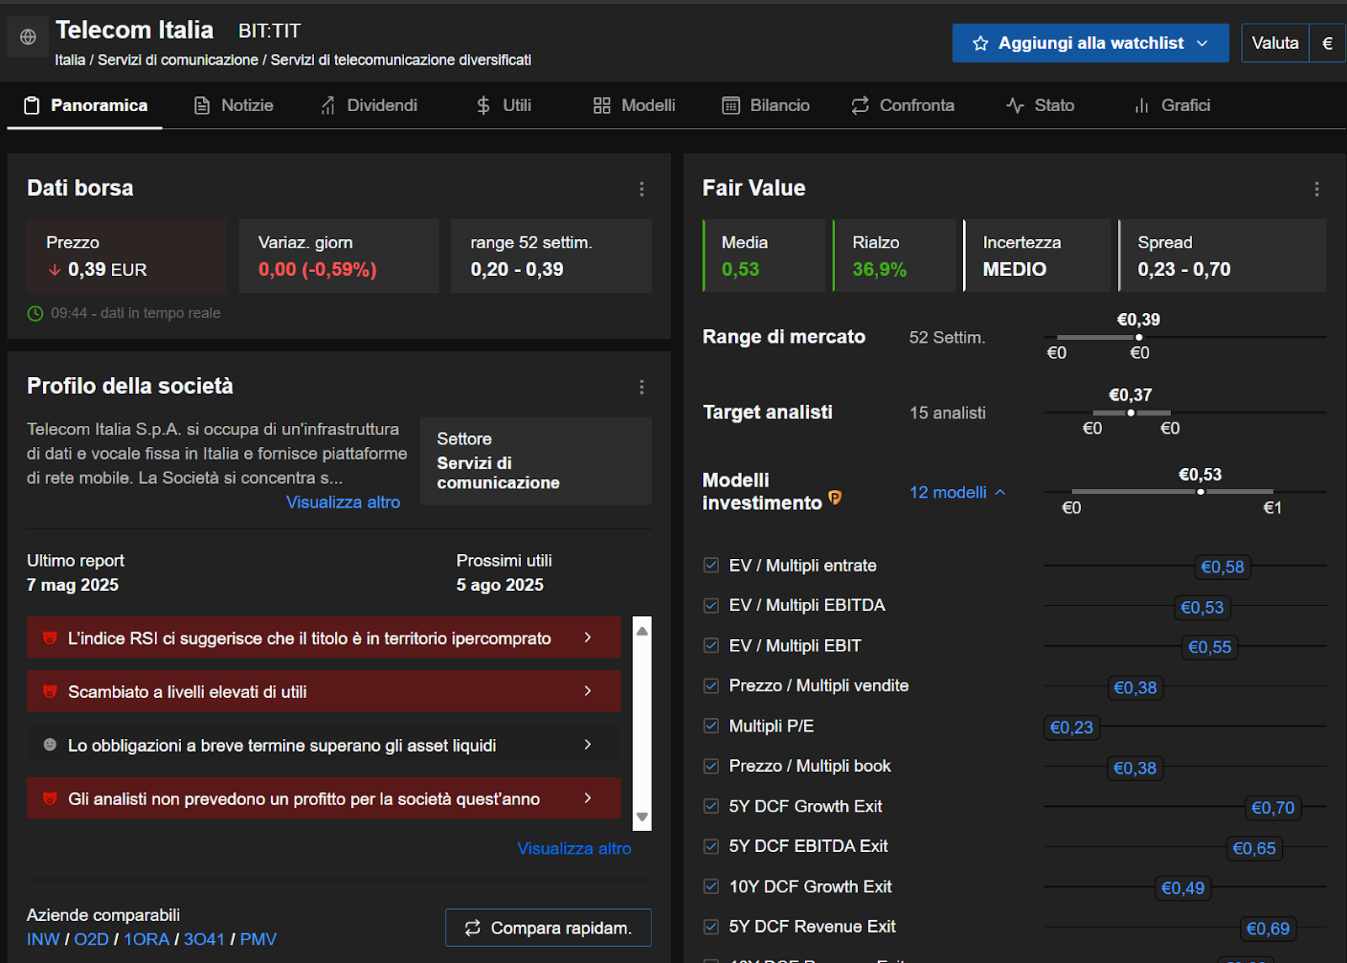This screenshot has width=1347, height=963.
Task: Click the bear icon on analisti non prevedono alert
Action: [50, 798]
